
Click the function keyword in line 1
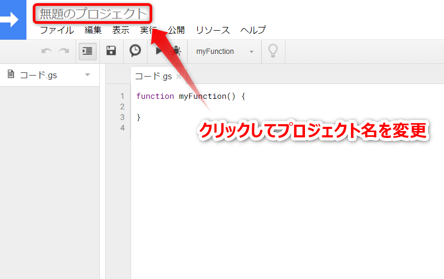tap(155, 96)
